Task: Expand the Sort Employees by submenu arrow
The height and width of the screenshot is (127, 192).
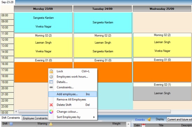Action: (x=94, y=117)
